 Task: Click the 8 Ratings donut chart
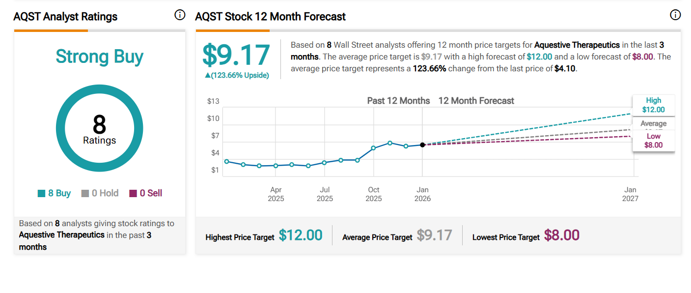click(100, 128)
